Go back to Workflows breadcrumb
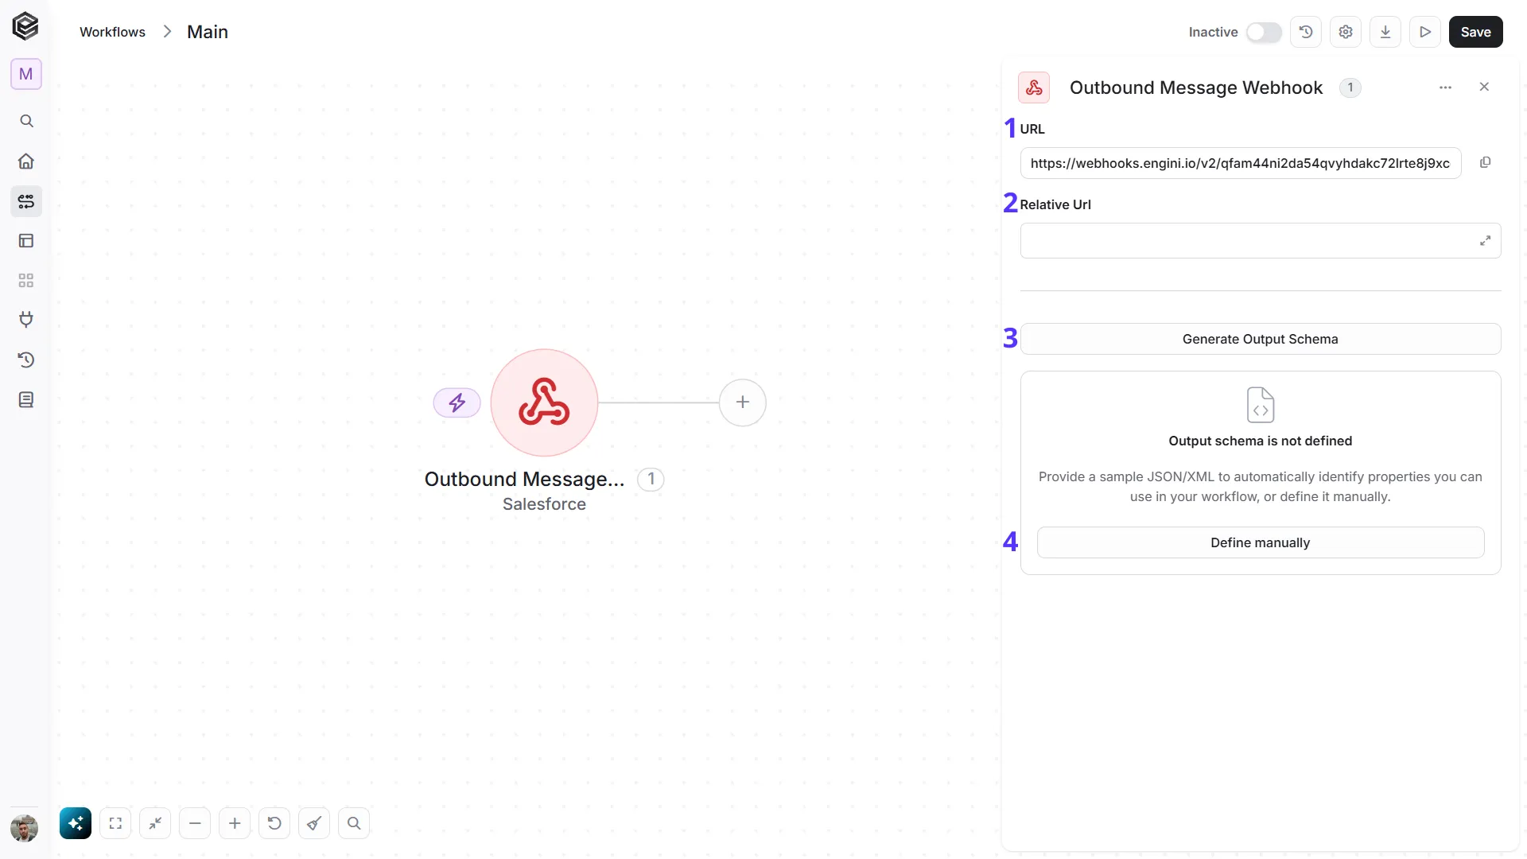1527x859 pixels. 112,32
